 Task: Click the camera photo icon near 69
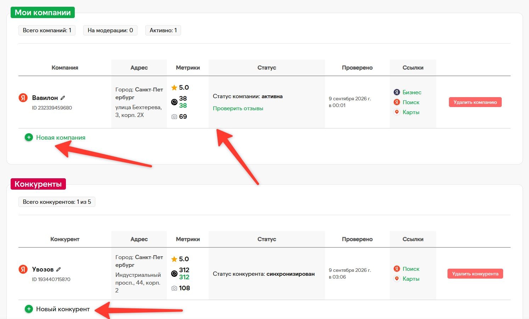pyautogui.click(x=174, y=117)
